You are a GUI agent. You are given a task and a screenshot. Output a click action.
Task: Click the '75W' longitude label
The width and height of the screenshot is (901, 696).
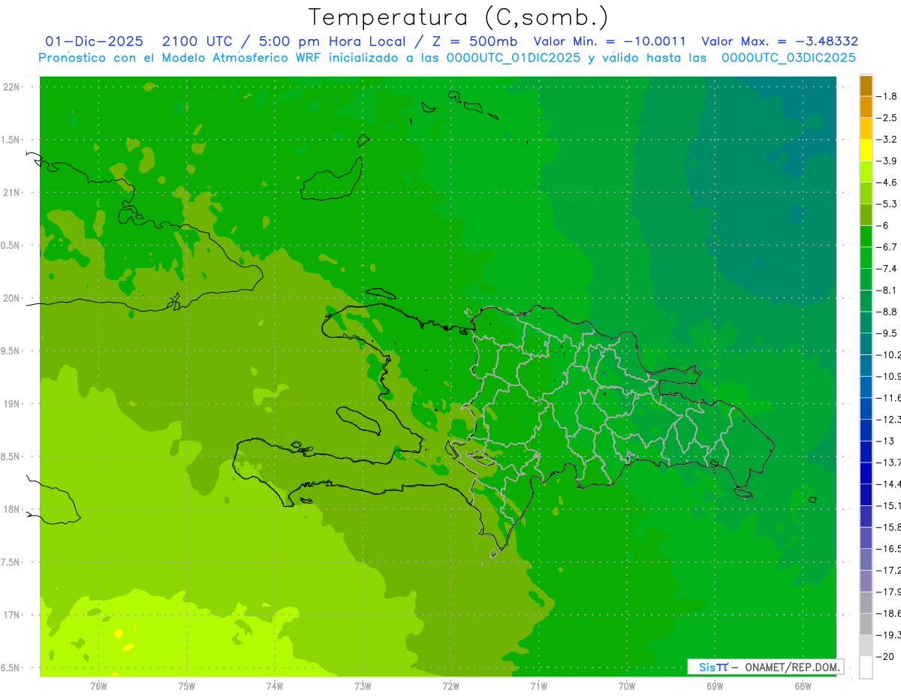click(186, 686)
